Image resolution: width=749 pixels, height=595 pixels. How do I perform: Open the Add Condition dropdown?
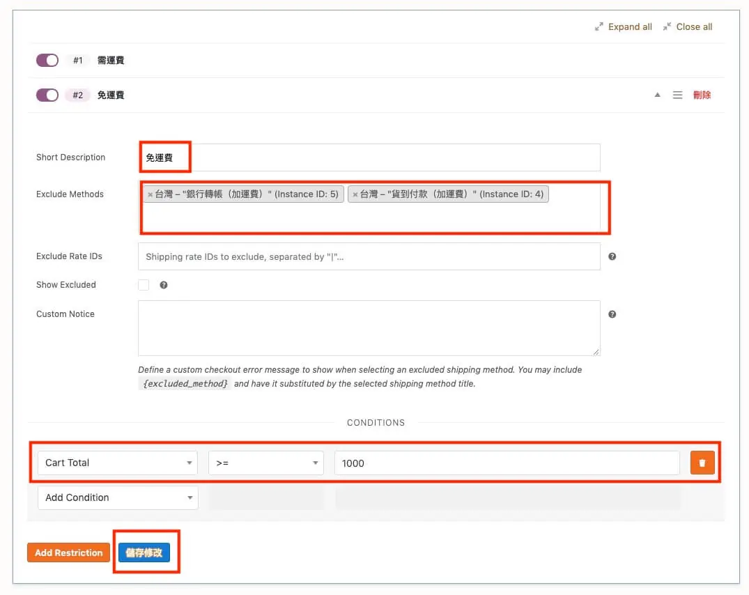[118, 497]
